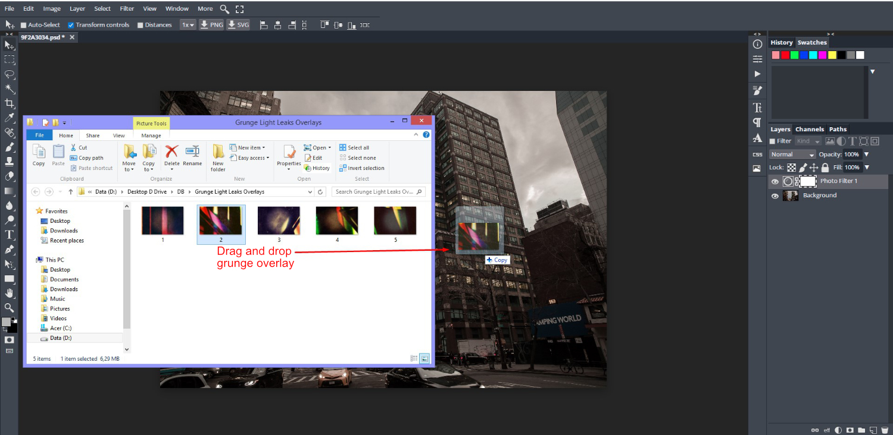Image resolution: width=893 pixels, height=435 pixels.
Task: Switch to the History tab
Action: click(782, 42)
